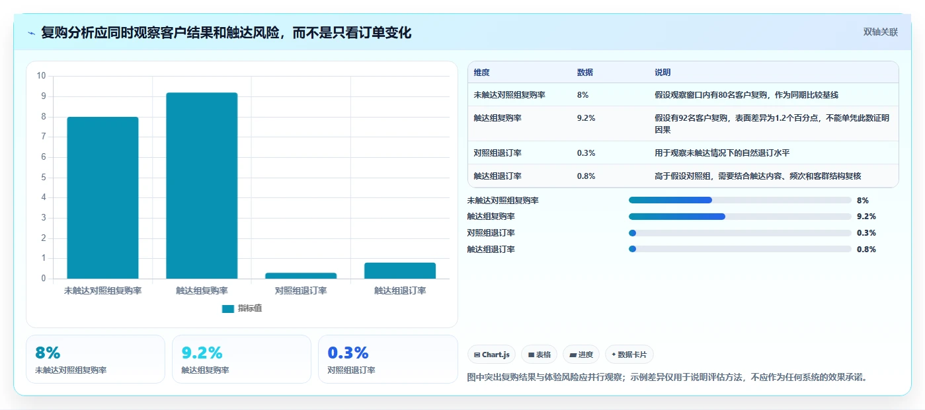This screenshot has width=925, height=410.
Task: Click the 维度 table column header
Action: click(482, 73)
